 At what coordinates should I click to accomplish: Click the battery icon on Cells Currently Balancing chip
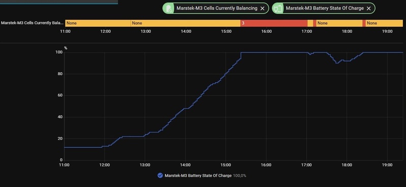[x=169, y=8]
